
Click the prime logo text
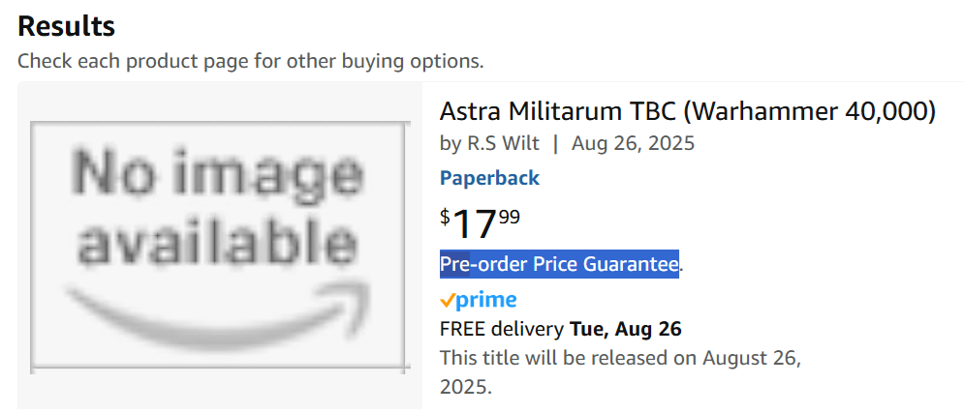pyautogui.click(x=485, y=300)
